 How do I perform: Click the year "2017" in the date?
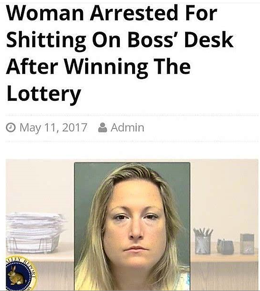(75, 128)
